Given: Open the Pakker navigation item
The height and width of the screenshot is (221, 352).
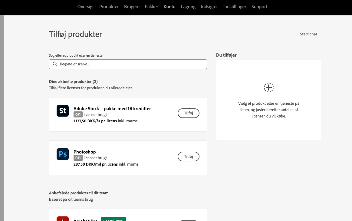Looking at the screenshot, I should pyautogui.click(x=152, y=7).
